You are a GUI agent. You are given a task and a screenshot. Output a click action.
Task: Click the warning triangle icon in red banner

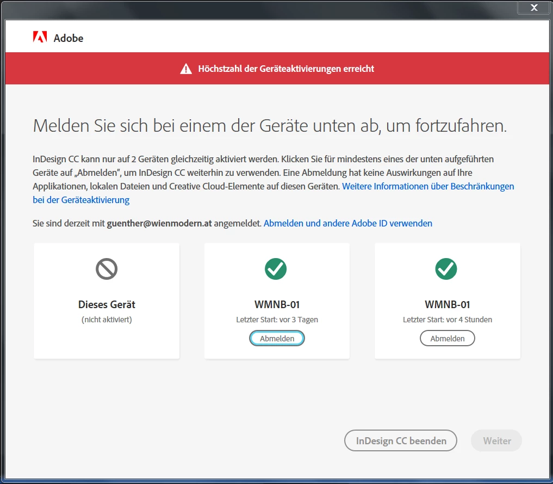pos(186,69)
